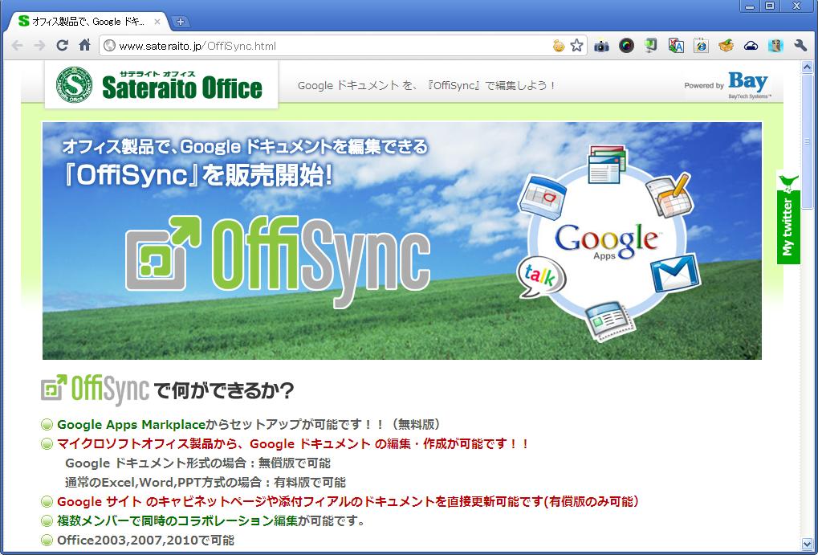Image resolution: width=818 pixels, height=555 pixels.
Task: Open a new tab with plus button
Action: (x=181, y=22)
